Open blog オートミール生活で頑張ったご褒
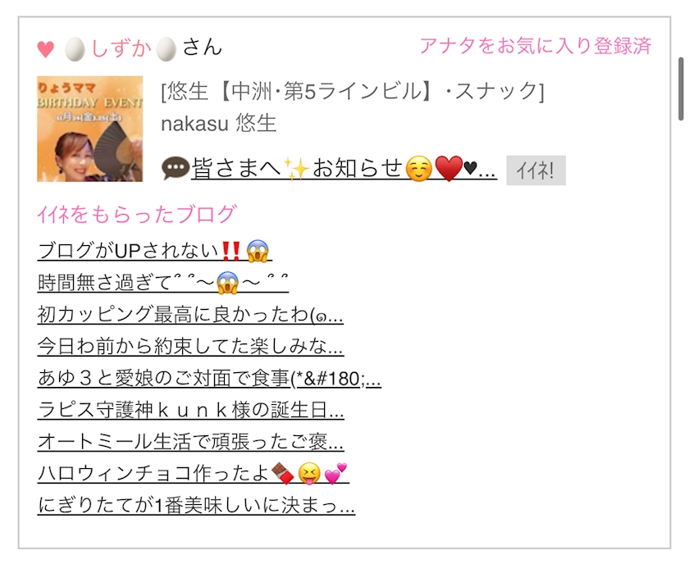Image resolution: width=689 pixels, height=564 pixels. click(x=190, y=442)
